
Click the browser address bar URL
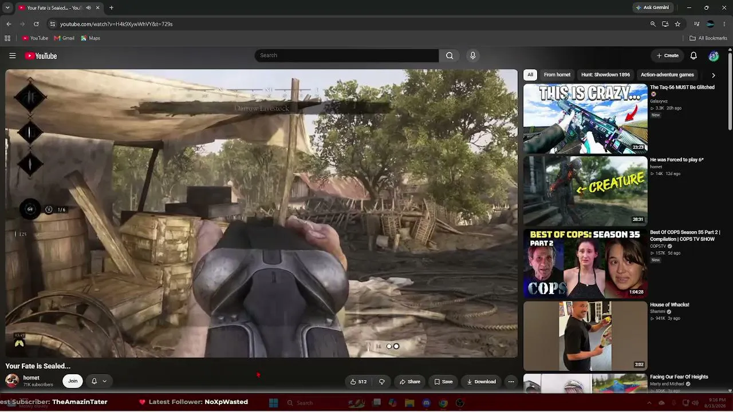tap(116, 24)
